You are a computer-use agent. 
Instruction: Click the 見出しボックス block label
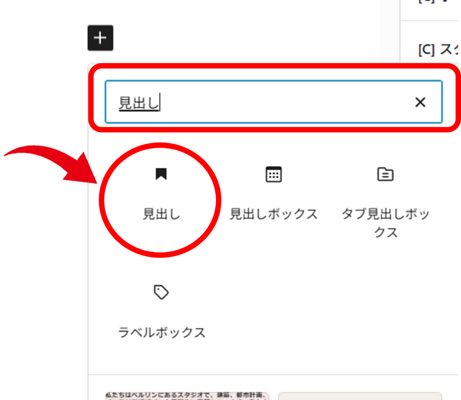(273, 214)
